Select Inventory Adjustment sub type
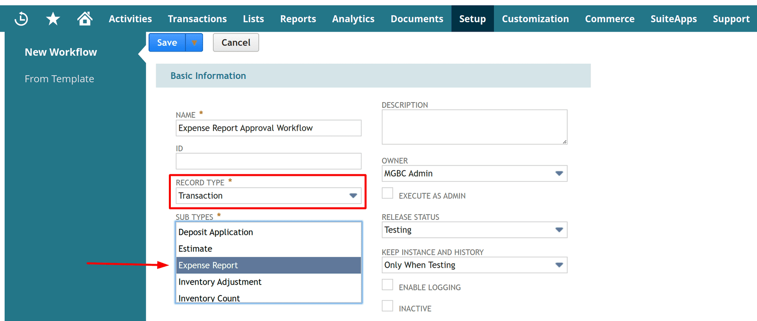This screenshot has width=757, height=321. [x=269, y=282]
